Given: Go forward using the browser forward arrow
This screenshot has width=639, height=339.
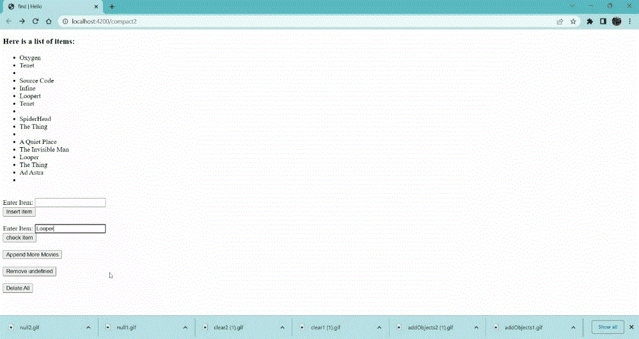Looking at the screenshot, I should pos(22,21).
